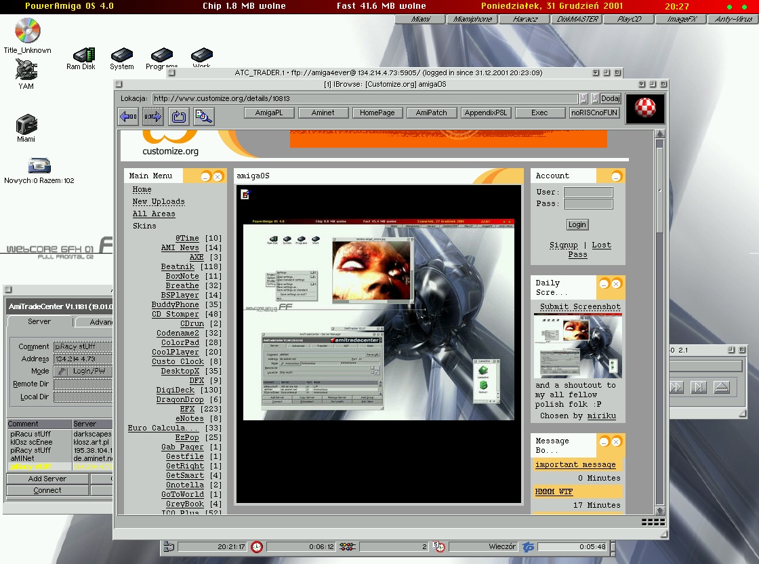
Task: Open the noRISCnoFUN bookmark button
Action: click(594, 113)
